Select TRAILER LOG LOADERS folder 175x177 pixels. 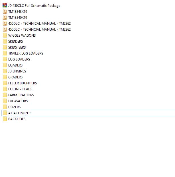tap(26, 53)
